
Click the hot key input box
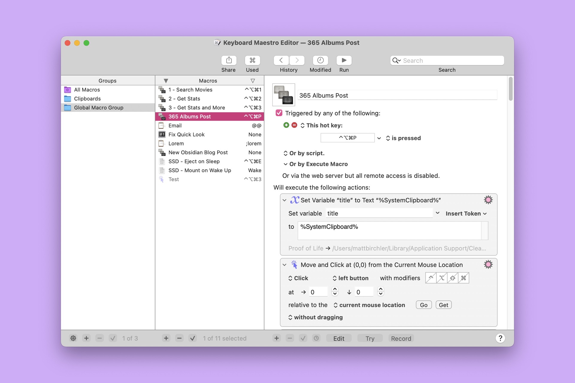(347, 138)
